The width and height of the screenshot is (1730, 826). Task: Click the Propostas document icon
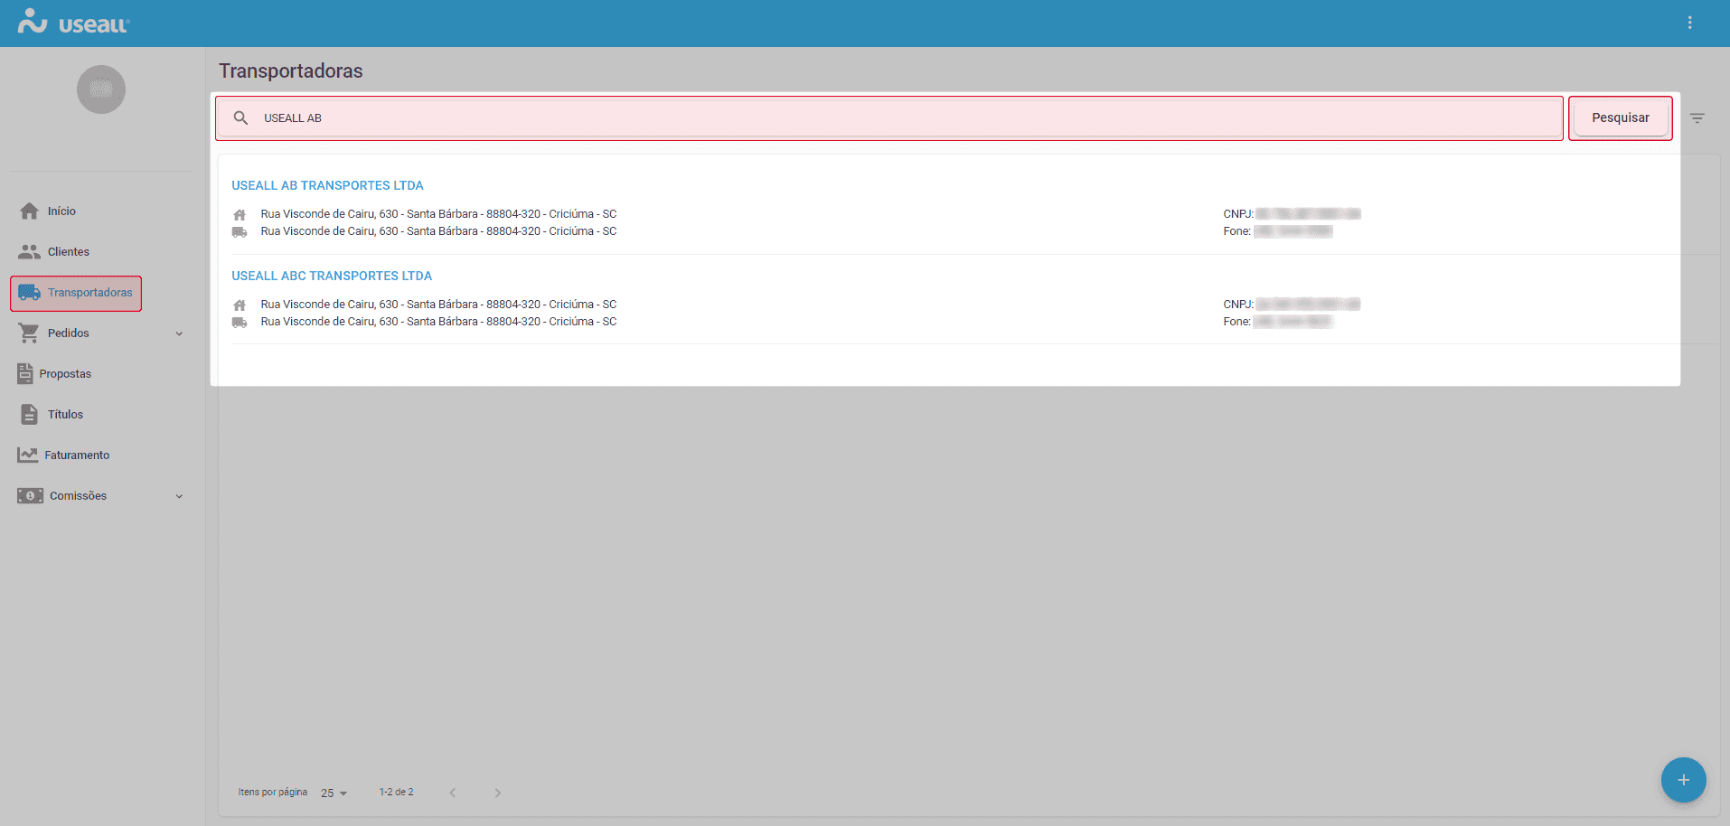[x=25, y=373]
